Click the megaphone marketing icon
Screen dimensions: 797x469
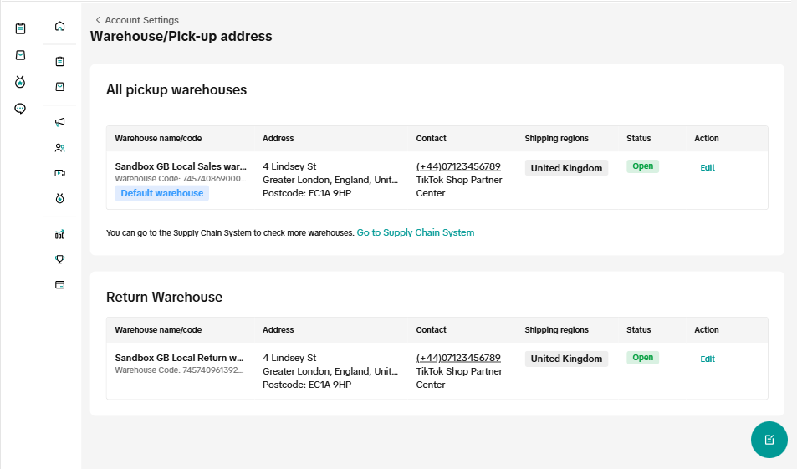pyautogui.click(x=59, y=122)
